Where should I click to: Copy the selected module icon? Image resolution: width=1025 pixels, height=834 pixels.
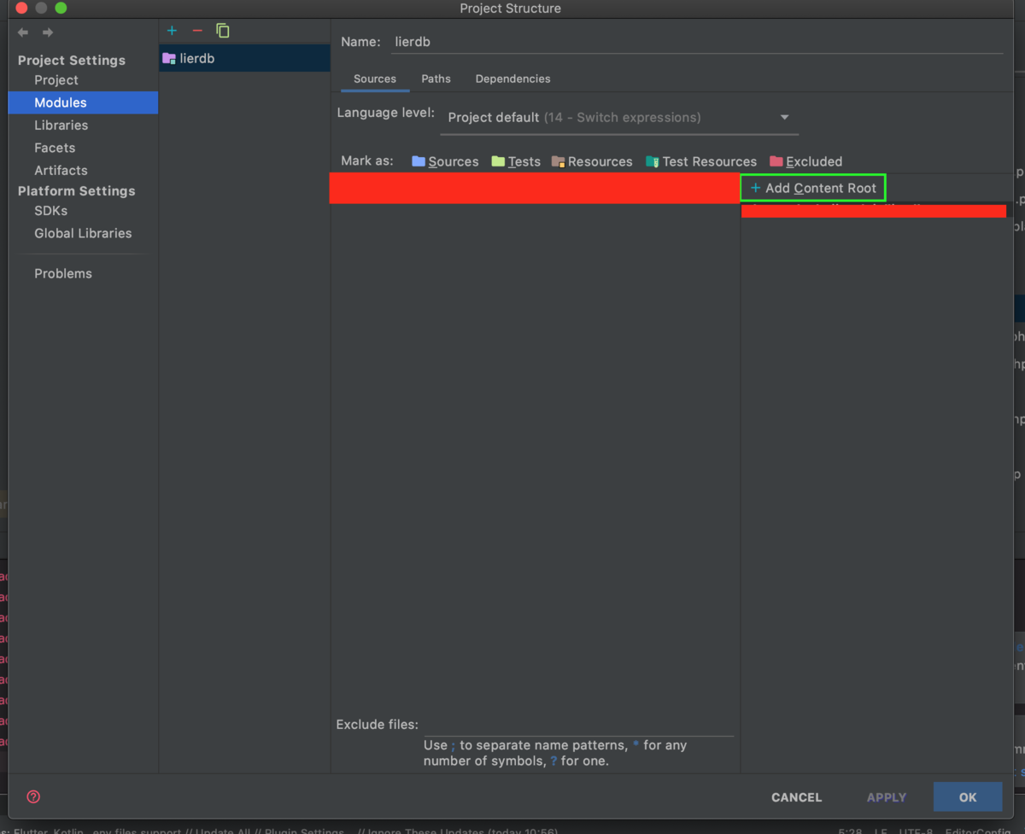pos(223,31)
